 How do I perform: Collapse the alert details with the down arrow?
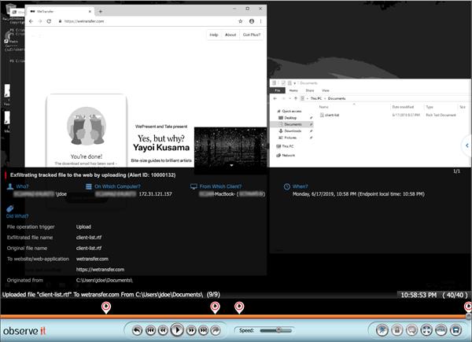[231, 165]
